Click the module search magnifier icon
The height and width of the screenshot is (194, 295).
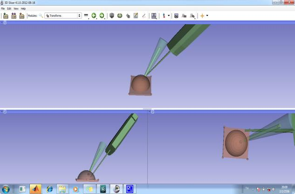click(41, 15)
